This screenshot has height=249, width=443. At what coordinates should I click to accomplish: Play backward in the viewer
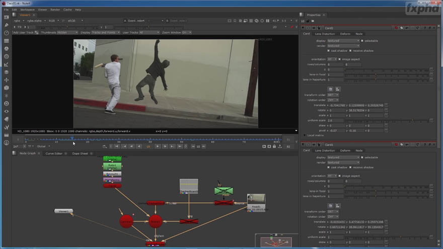(139, 146)
